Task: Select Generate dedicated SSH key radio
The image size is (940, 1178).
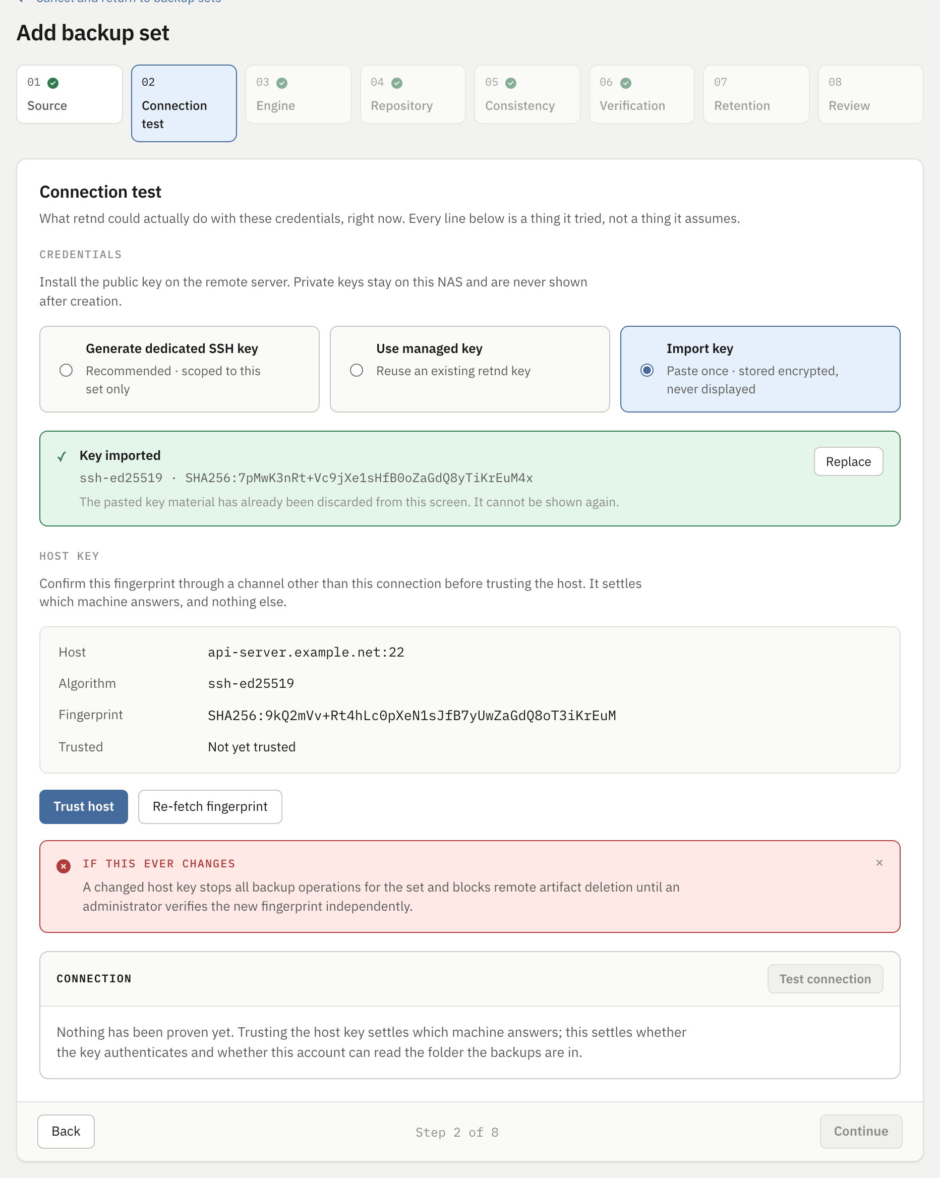Action: click(66, 371)
